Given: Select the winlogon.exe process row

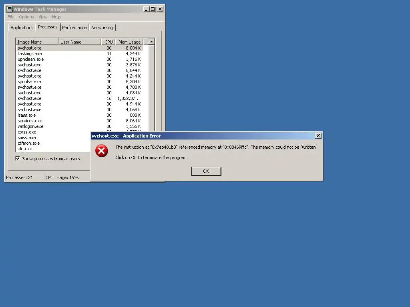Looking at the screenshot, I should [x=80, y=126].
